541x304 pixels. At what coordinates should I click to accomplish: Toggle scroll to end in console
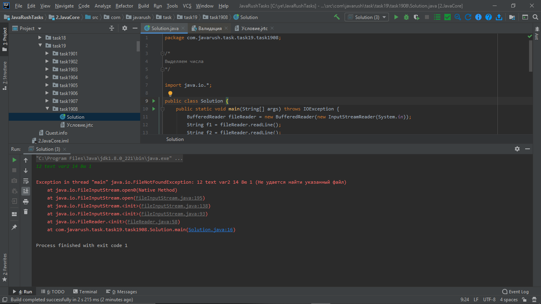point(26,191)
